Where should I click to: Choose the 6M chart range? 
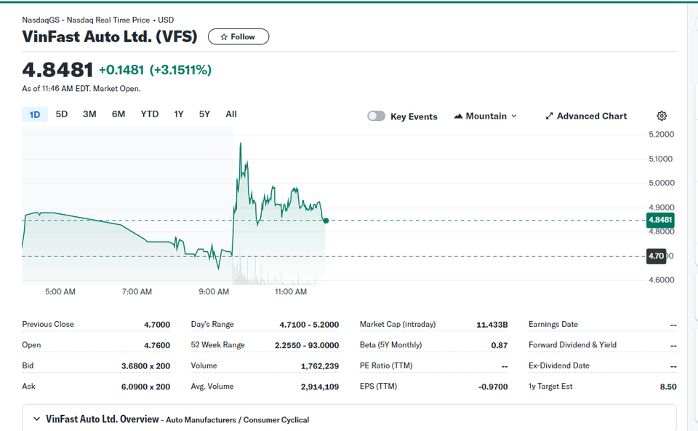[x=119, y=114]
